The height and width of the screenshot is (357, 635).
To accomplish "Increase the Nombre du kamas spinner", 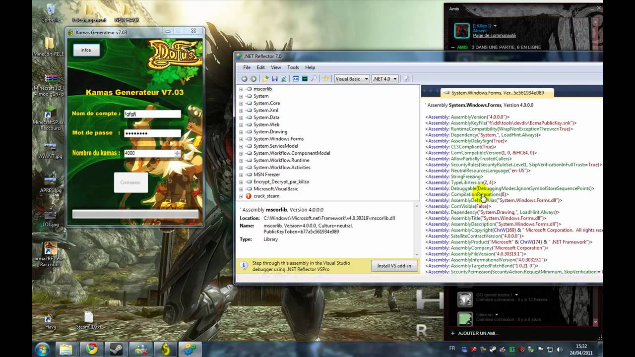I will click(178, 151).
